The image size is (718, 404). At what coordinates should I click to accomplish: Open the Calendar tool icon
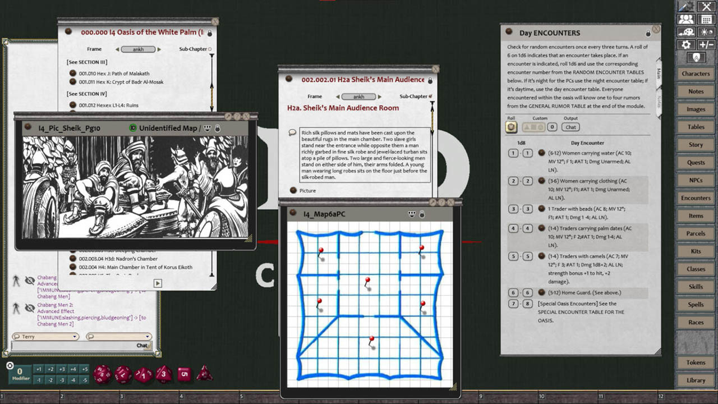coord(705,19)
